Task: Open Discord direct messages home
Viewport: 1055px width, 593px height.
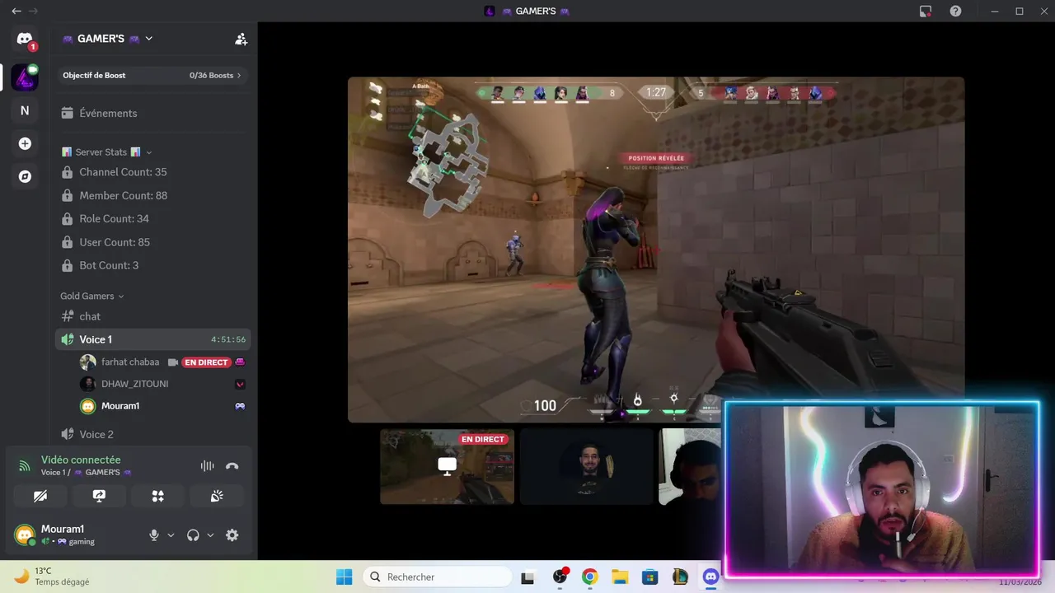Action: (x=25, y=40)
